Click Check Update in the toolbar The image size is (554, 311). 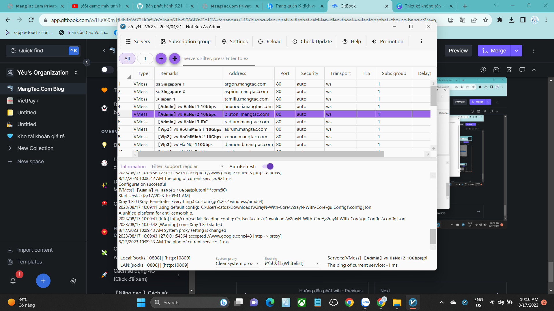(x=312, y=41)
